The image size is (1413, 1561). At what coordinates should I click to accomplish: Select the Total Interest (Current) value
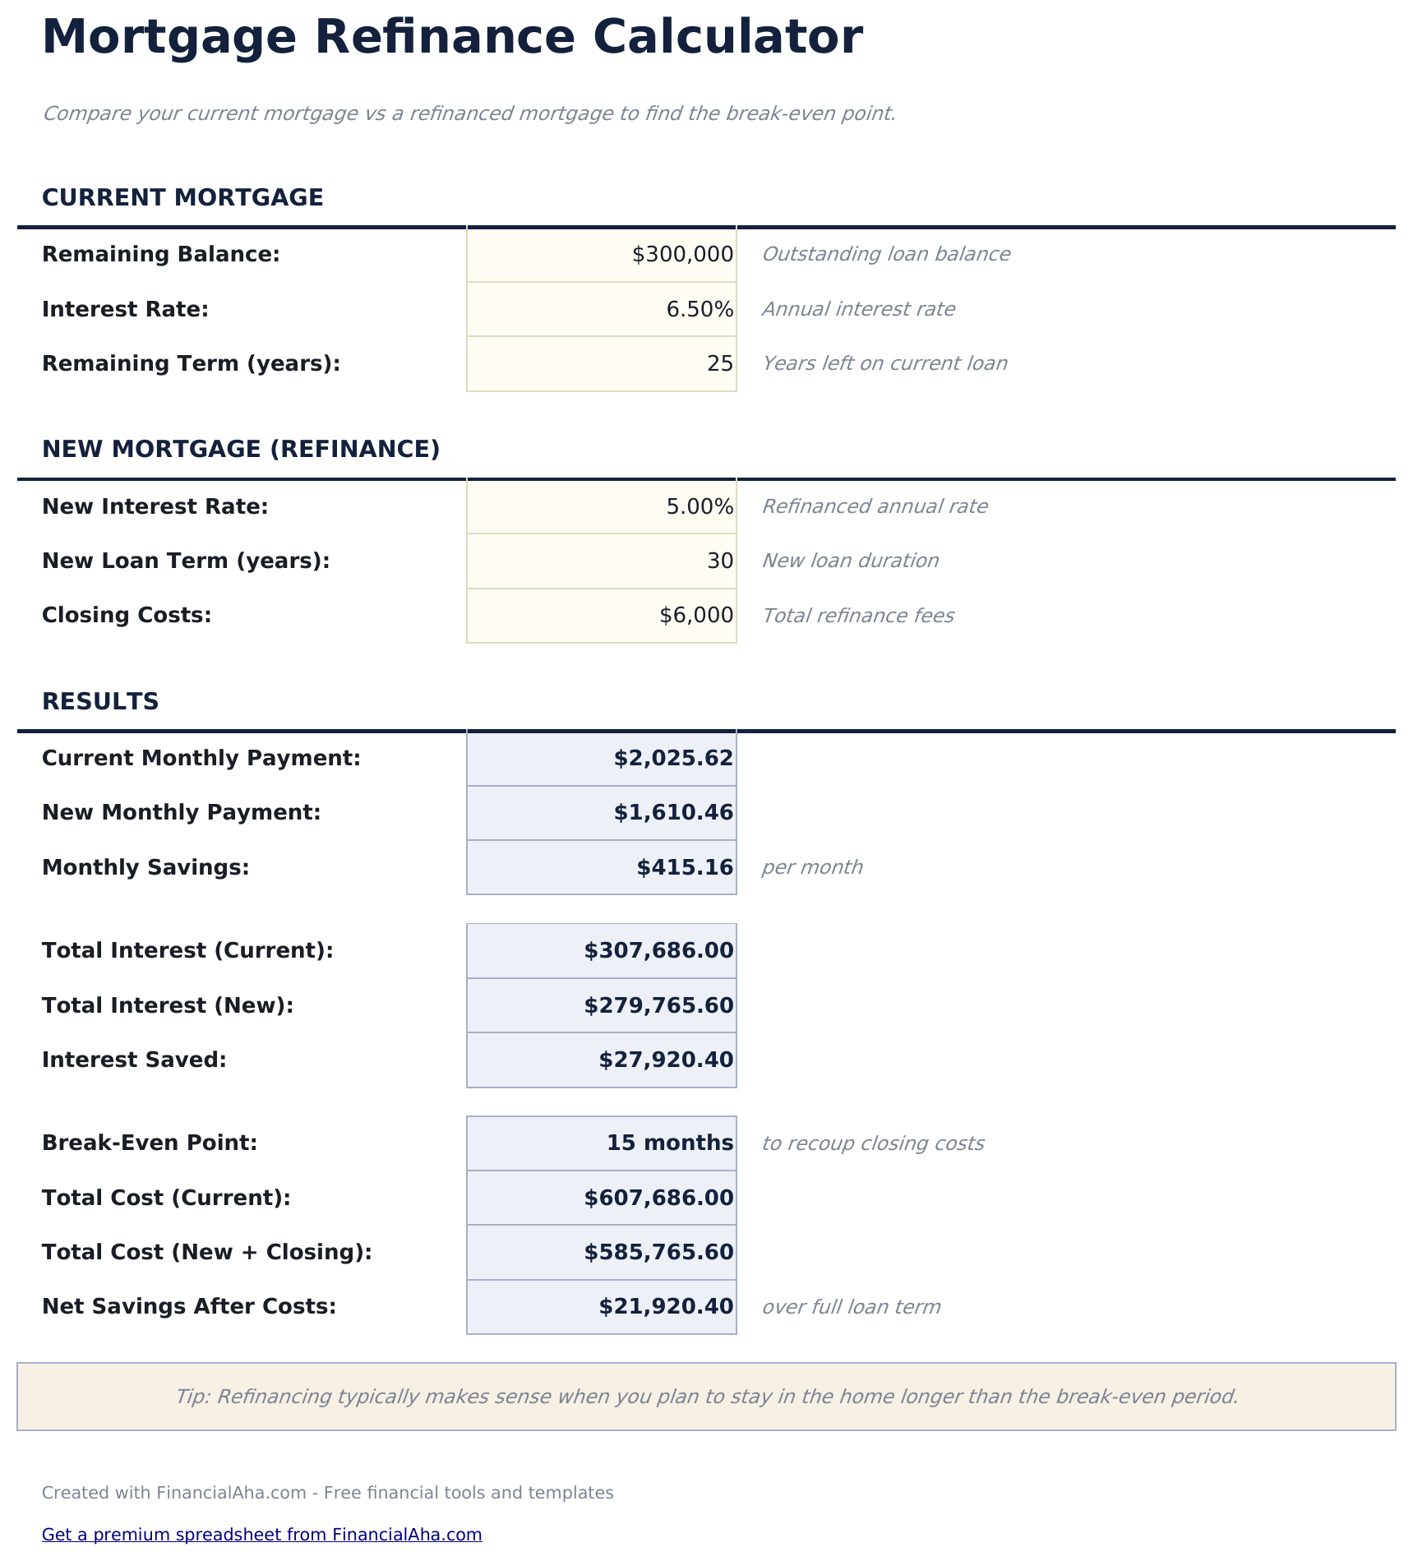[601, 950]
